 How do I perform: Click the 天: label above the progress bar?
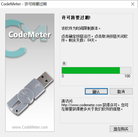[x=65, y=64]
